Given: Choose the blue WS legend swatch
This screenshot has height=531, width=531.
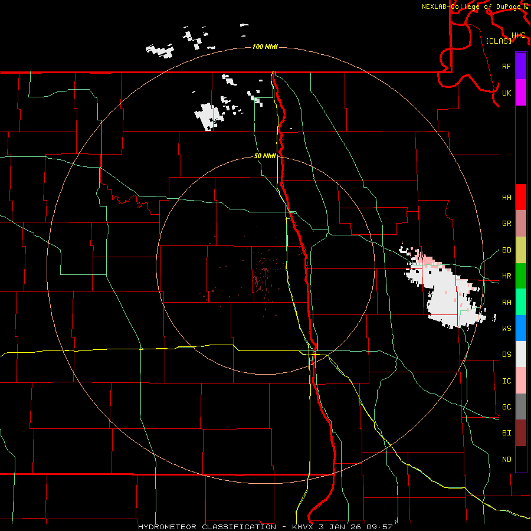Looking at the screenshot, I should [521, 328].
